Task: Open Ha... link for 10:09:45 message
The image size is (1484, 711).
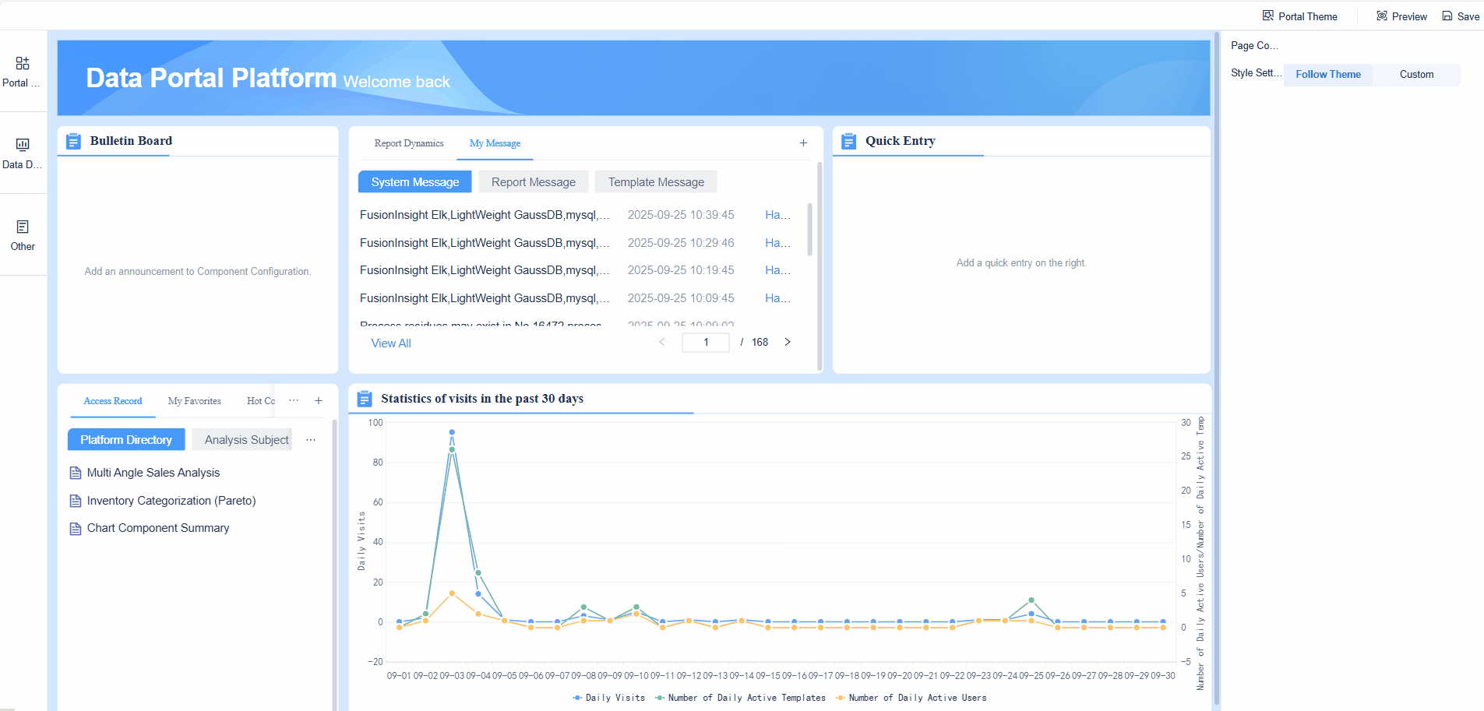Action: pos(777,298)
